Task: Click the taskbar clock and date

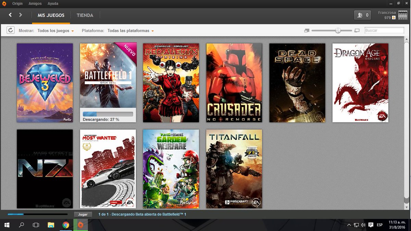Action: click(397, 225)
